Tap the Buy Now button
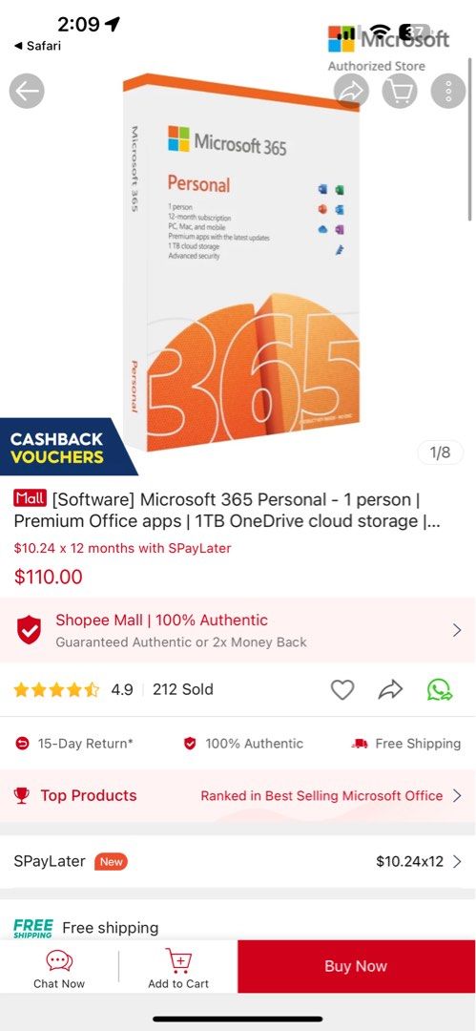Viewport: 476px width, 1031px height. (356, 966)
